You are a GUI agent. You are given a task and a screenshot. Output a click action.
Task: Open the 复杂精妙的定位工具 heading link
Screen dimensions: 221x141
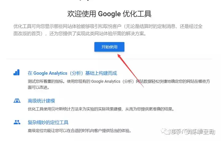point(48,122)
